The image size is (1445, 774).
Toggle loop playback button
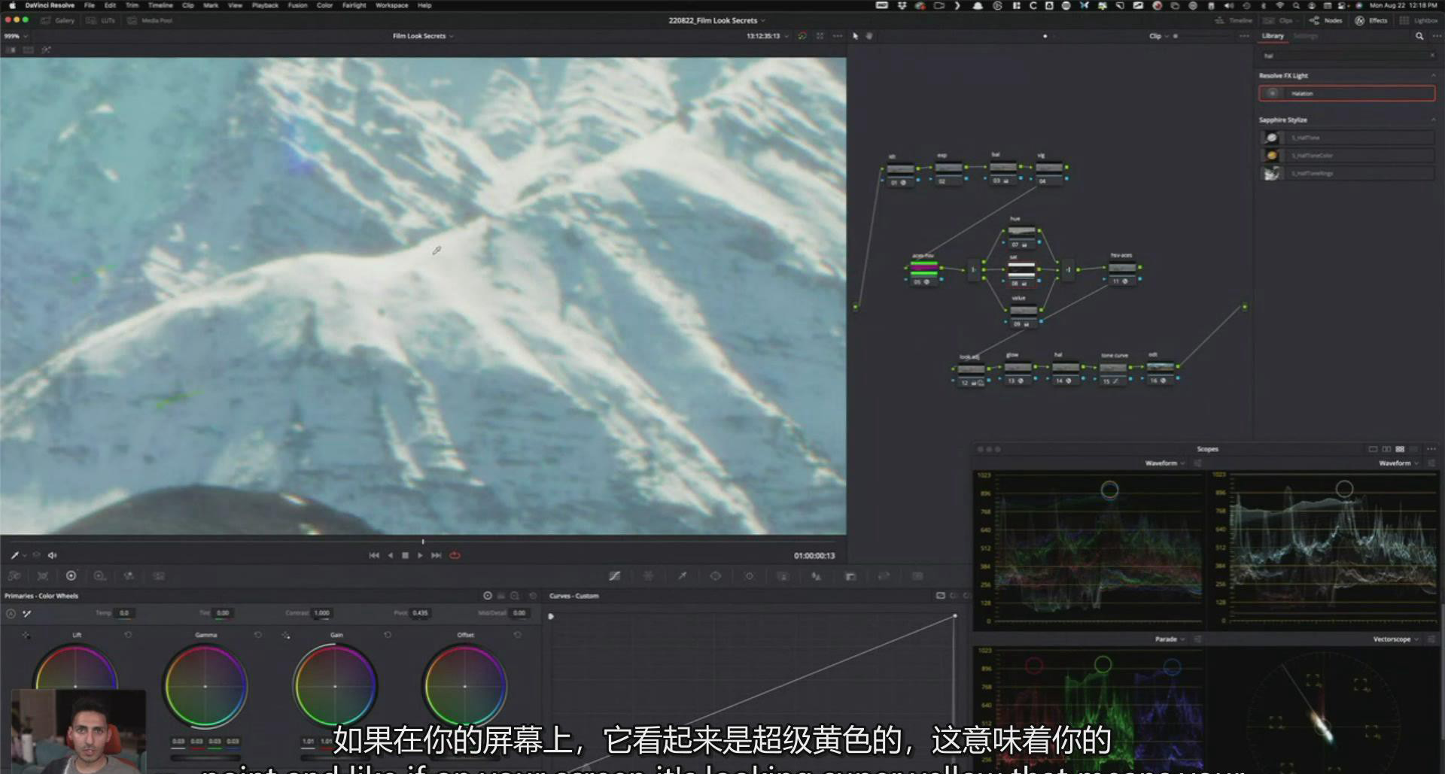455,556
